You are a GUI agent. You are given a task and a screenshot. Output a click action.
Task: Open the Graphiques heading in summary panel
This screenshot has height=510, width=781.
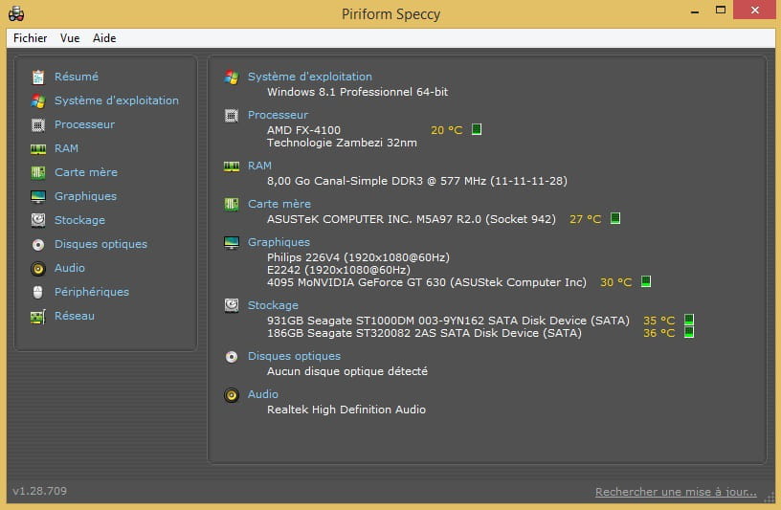tap(279, 242)
